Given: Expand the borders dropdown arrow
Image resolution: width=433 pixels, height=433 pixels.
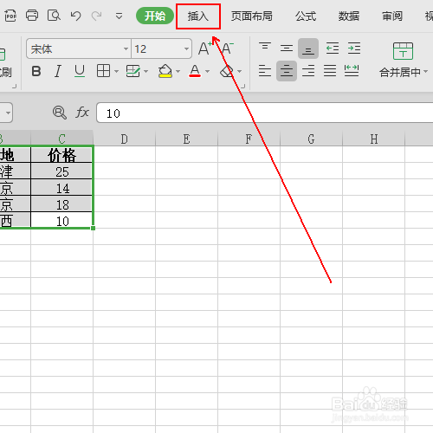Looking at the screenshot, I should point(117,71).
